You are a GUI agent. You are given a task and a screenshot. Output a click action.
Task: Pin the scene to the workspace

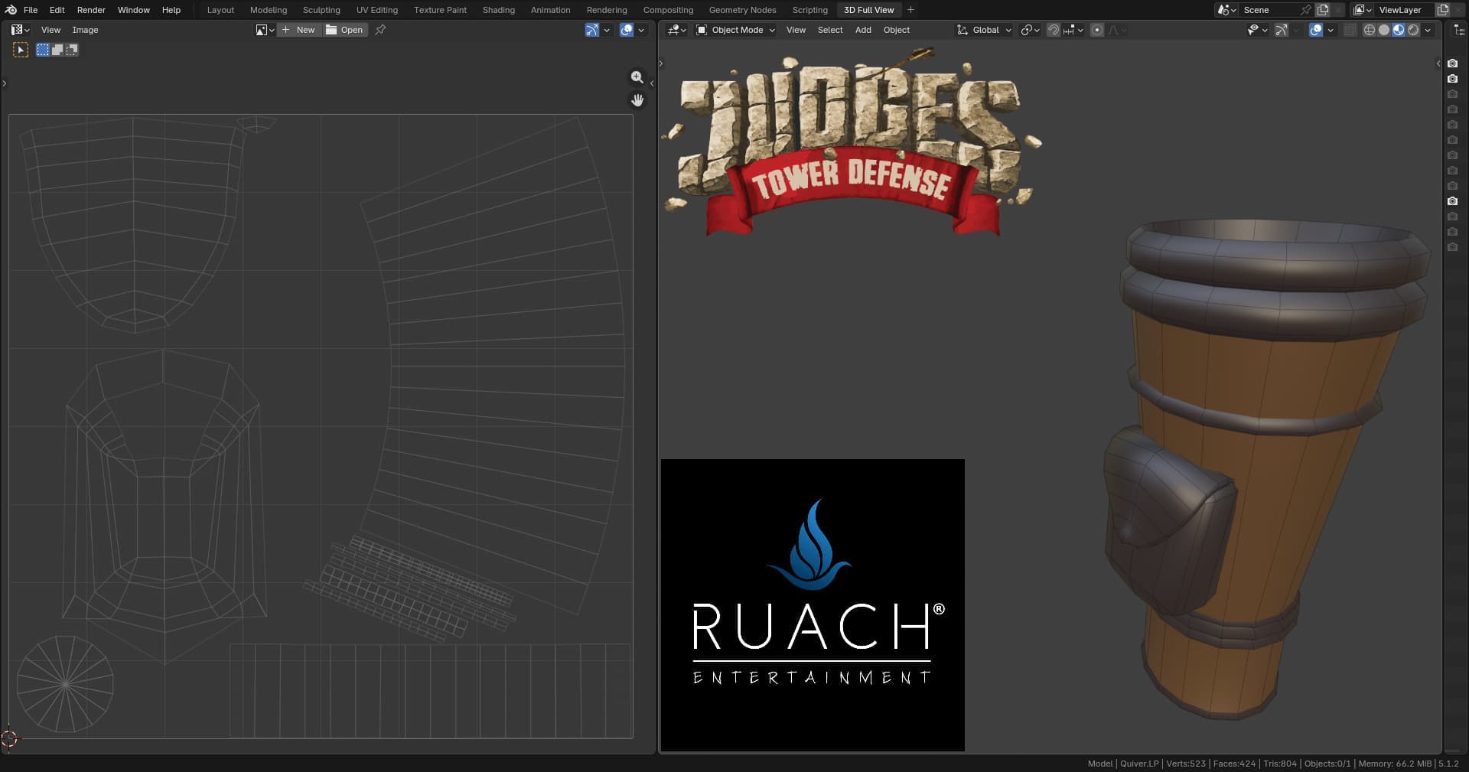tap(1306, 10)
